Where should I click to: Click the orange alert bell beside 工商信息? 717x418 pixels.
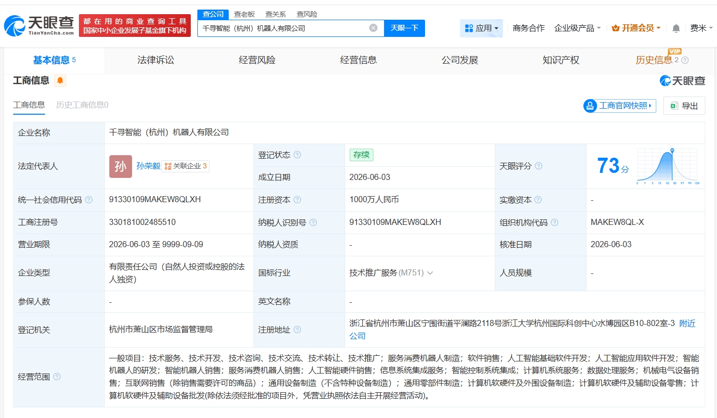(60, 80)
